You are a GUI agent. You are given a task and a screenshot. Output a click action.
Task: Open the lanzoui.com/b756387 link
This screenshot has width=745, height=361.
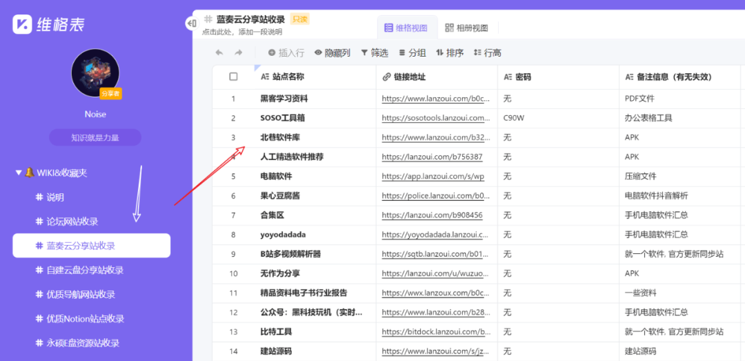coord(432,157)
